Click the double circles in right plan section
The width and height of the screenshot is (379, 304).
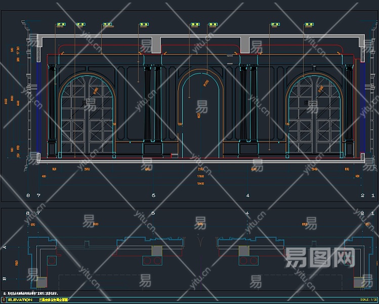pos(249,261)
